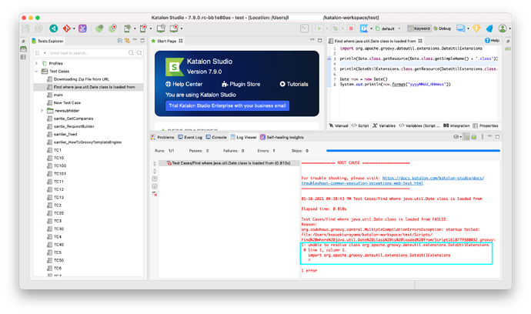This screenshot has height=314, width=531.
Task: Open Katalon TestOps teal icon
Action: pos(54,28)
